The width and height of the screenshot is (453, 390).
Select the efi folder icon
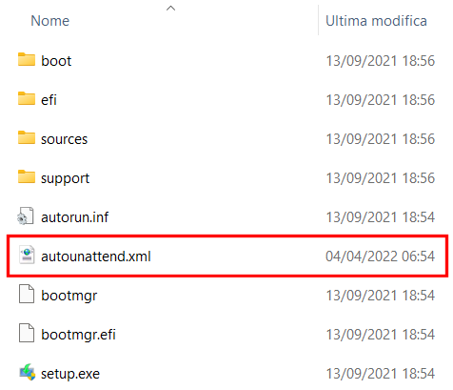(27, 98)
